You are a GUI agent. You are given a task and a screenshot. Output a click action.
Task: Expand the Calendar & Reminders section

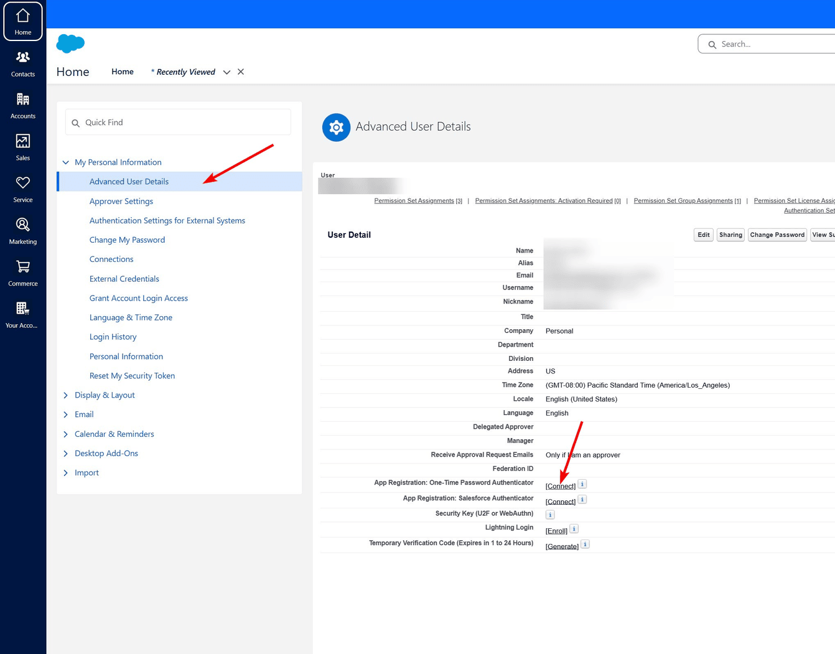66,434
